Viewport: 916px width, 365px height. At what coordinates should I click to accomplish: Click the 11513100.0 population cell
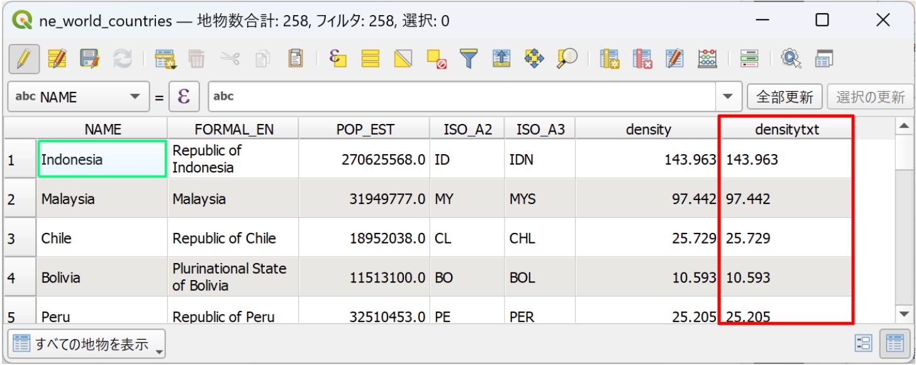(x=364, y=277)
